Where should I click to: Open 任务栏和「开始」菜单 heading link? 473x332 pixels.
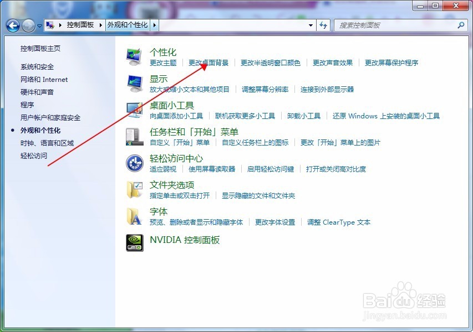tap(194, 132)
